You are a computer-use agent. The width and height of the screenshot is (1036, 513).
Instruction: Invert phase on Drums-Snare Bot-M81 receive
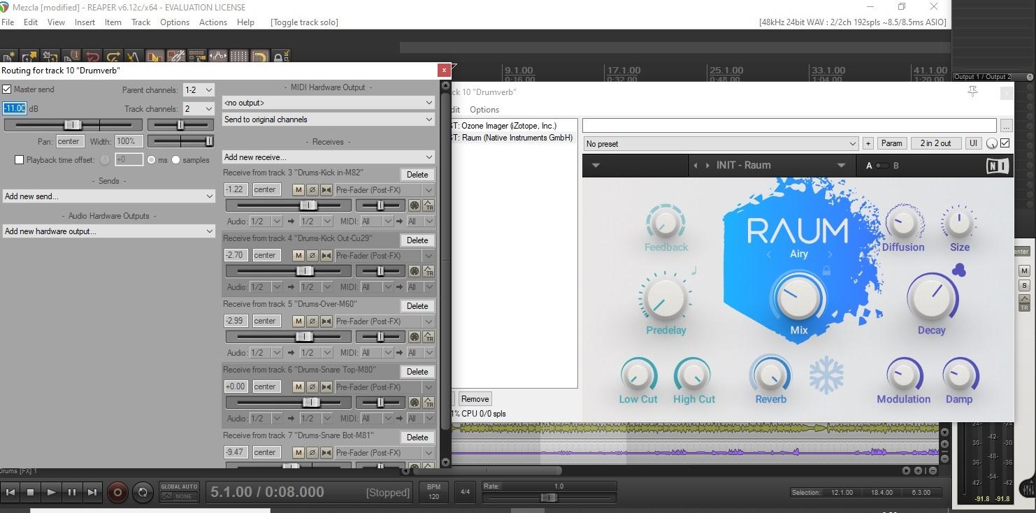click(x=312, y=452)
